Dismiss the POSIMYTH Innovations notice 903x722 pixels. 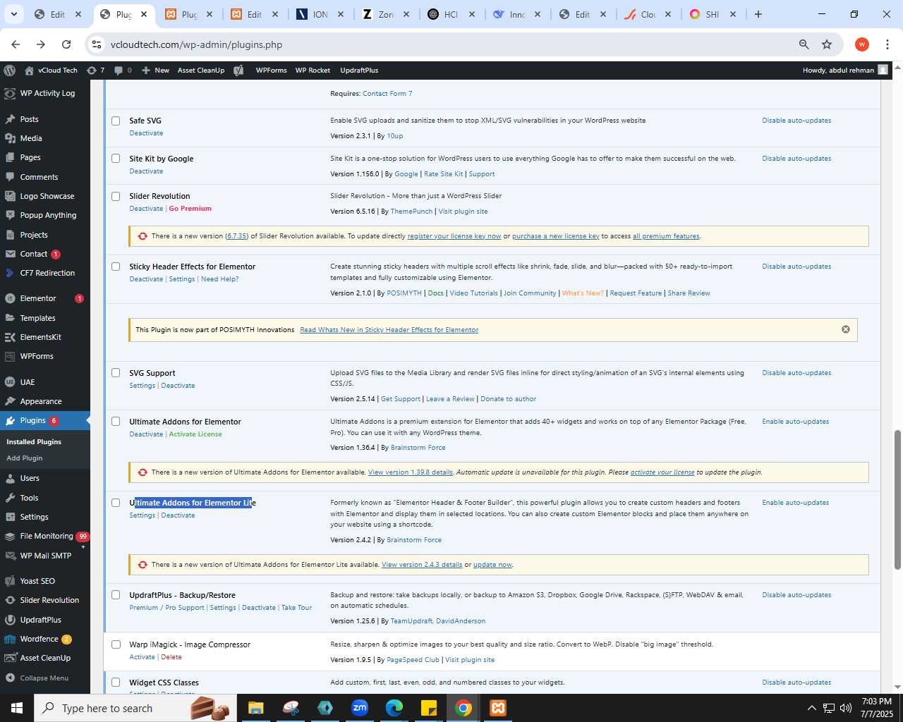coord(846,329)
